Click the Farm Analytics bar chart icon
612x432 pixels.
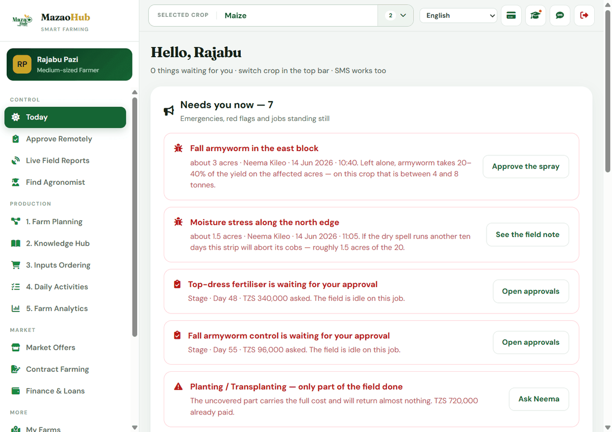pyautogui.click(x=16, y=308)
